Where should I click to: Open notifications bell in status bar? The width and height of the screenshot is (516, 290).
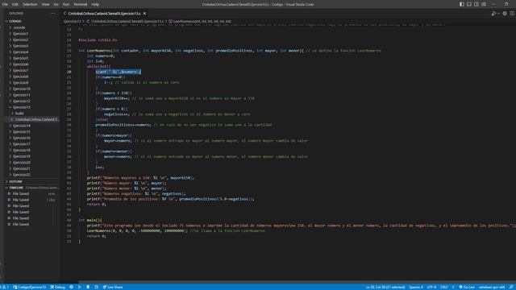coord(511,287)
